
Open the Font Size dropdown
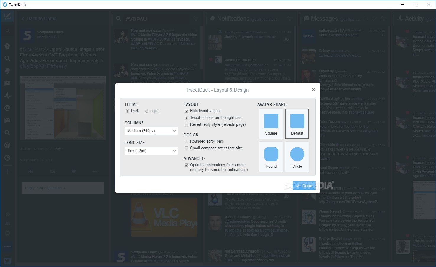pyautogui.click(x=151, y=151)
